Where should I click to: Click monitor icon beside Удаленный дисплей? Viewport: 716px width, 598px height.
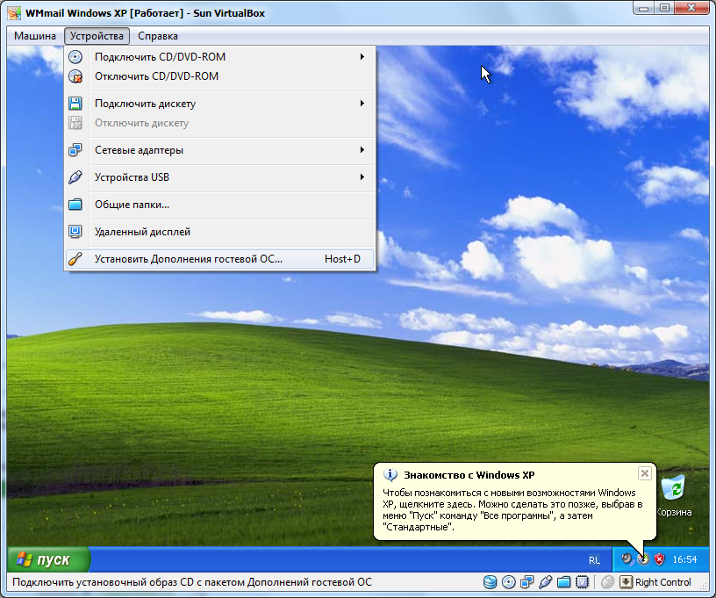pos(75,232)
